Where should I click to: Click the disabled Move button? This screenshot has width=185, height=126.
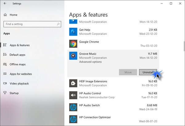pyautogui.click(x=128, y=72)
